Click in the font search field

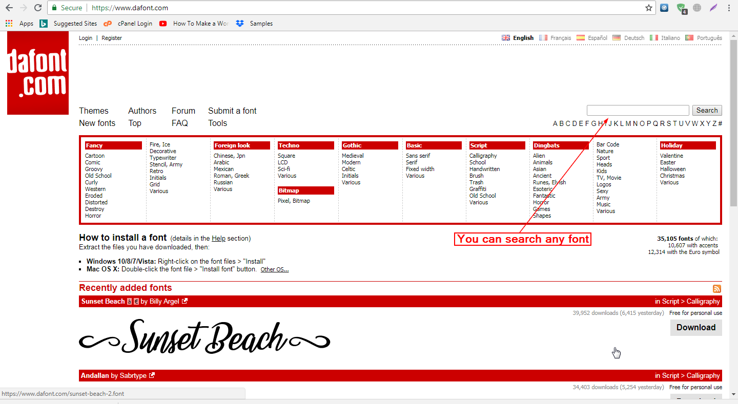tap(638, 111)
